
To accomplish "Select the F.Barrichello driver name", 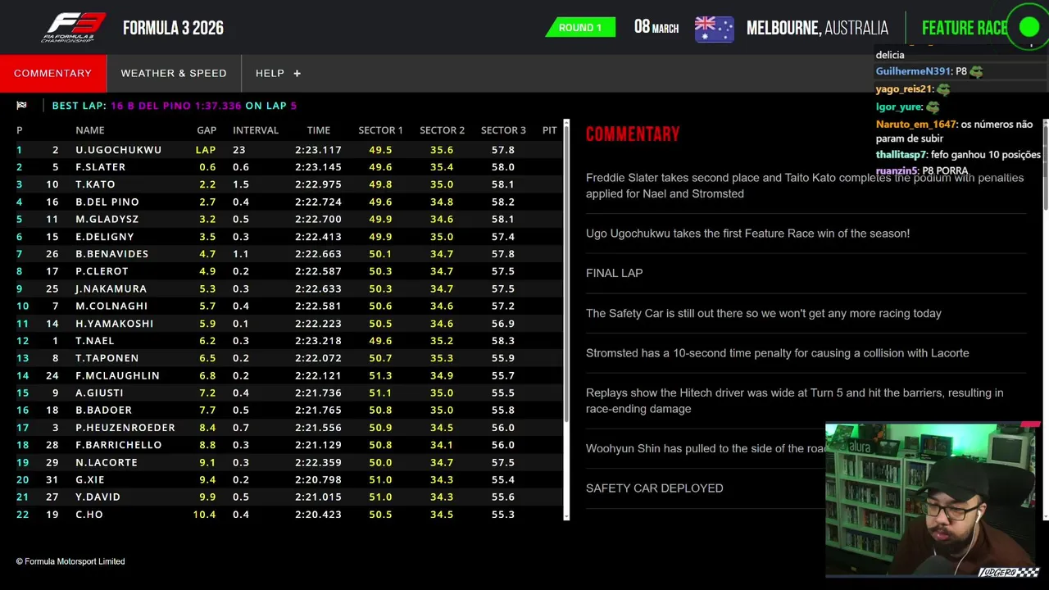I will (x=119, y=445).
